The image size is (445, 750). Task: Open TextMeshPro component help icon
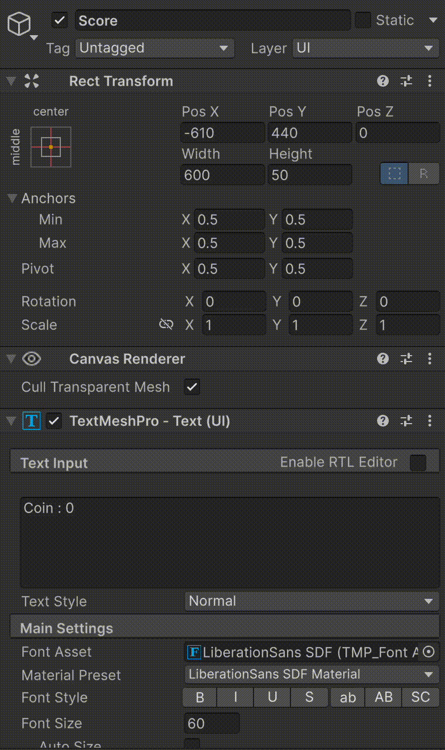383,421
